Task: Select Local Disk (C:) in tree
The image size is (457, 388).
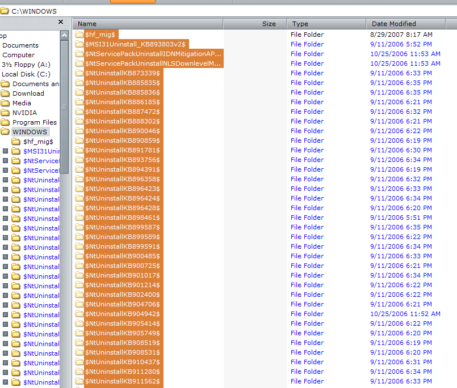Action: pos(26,74)
